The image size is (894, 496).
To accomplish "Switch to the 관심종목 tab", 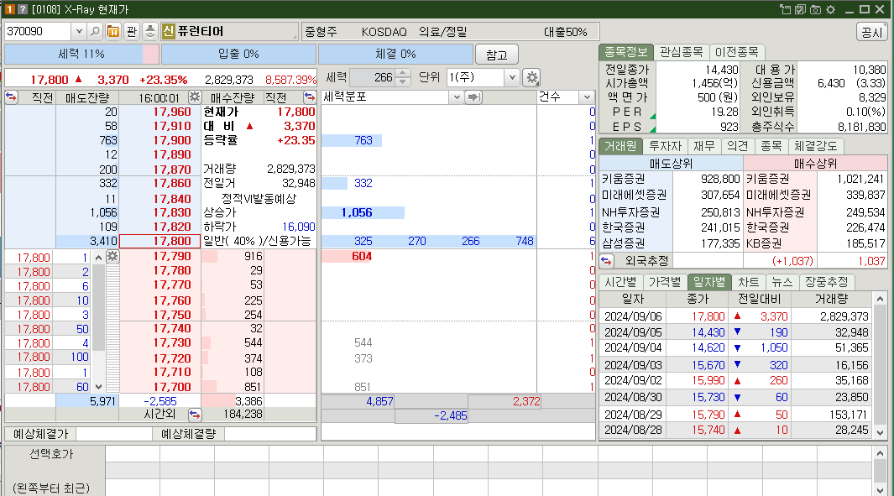I will (681, 52).
